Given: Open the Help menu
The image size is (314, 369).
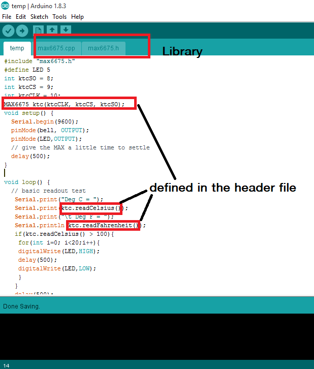Looking at the screenshot, I should [x=77, y=17].
